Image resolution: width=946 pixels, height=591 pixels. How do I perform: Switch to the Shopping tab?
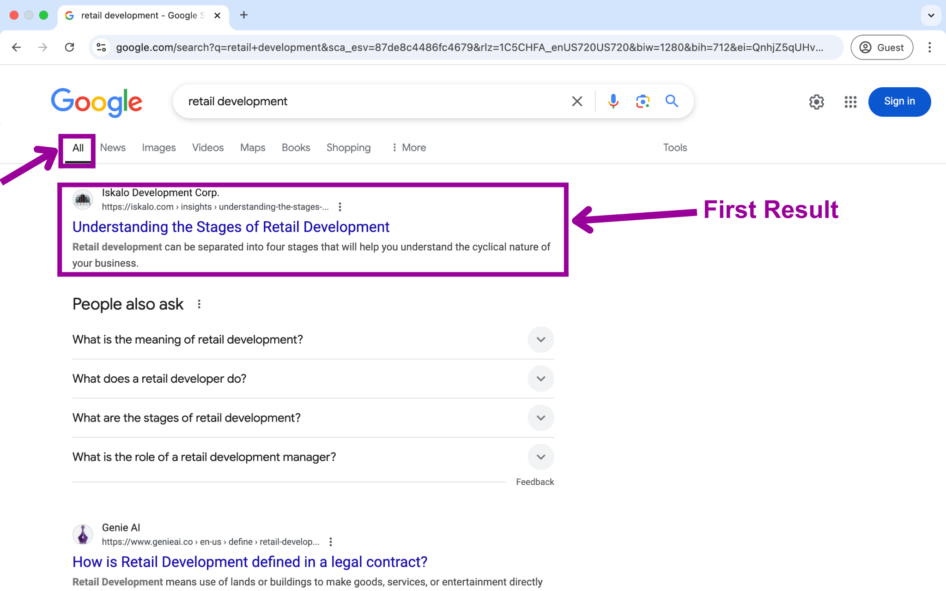(349, 148)
